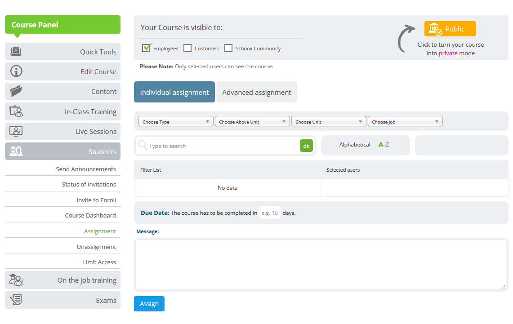Click inside the Message text area
The width and height of the screenshot is (513, 324).
coord(321,265)
